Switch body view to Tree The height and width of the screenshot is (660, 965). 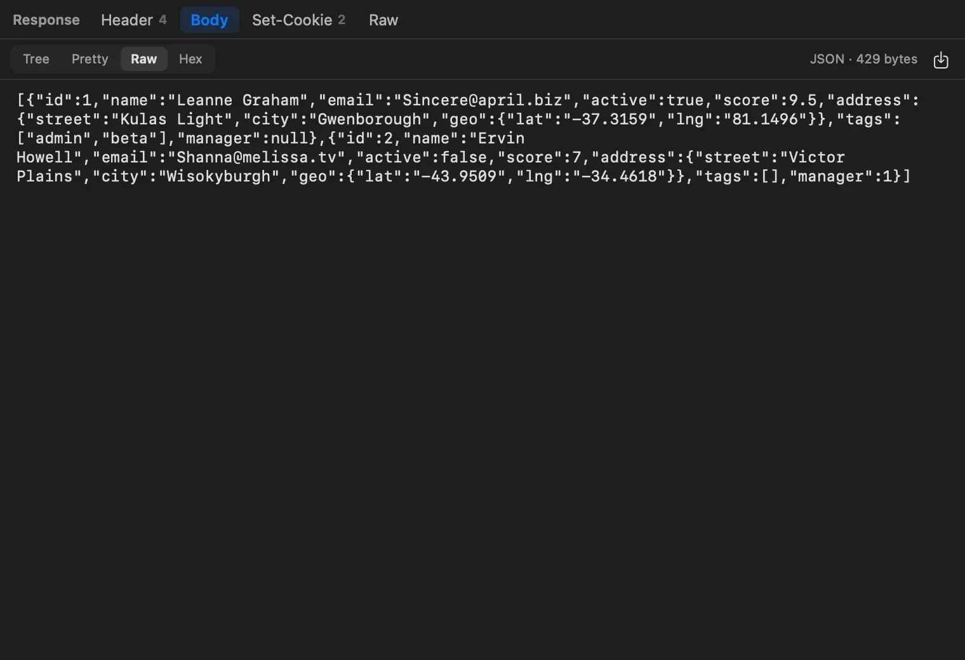36,59
